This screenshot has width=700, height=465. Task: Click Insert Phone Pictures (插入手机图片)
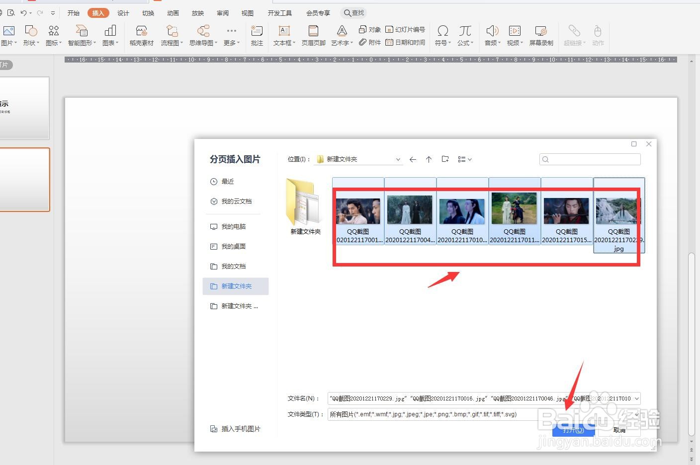(x=235, y=429)
